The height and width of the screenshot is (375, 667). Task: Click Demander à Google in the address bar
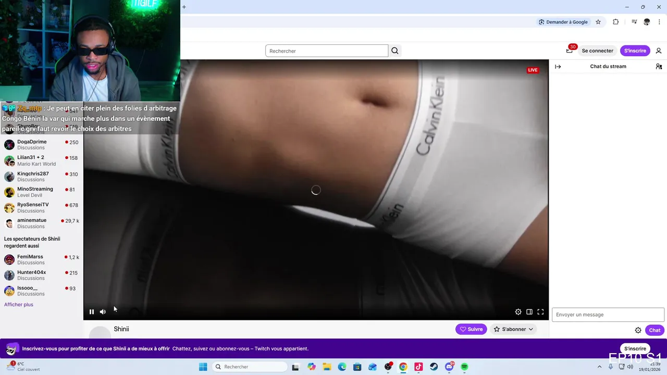pyautogui.click(x=563, y=22)
